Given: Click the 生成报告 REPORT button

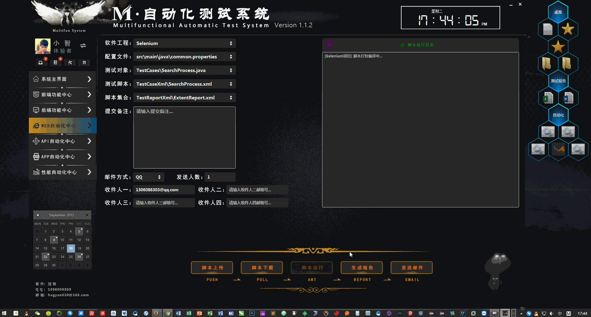Looking at the screenshot, I should tap(362, 268).
